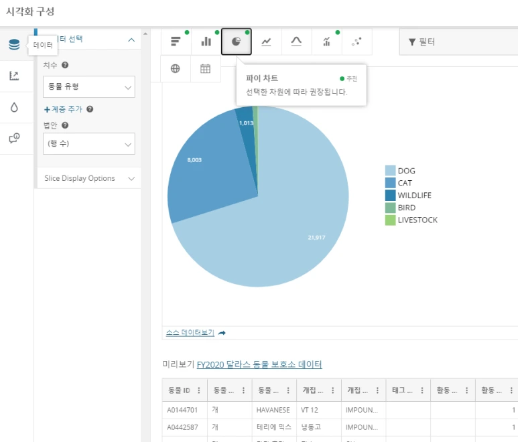518x442 pixels.
Task: Select the combo chart type
Action: [326, 42]
